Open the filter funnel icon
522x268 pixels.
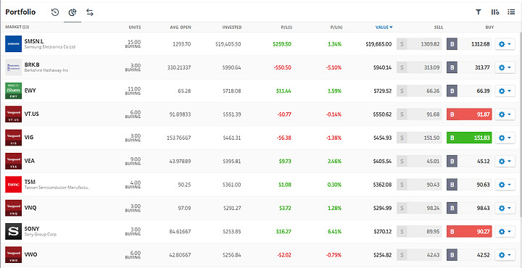click(x=478, y=12)
